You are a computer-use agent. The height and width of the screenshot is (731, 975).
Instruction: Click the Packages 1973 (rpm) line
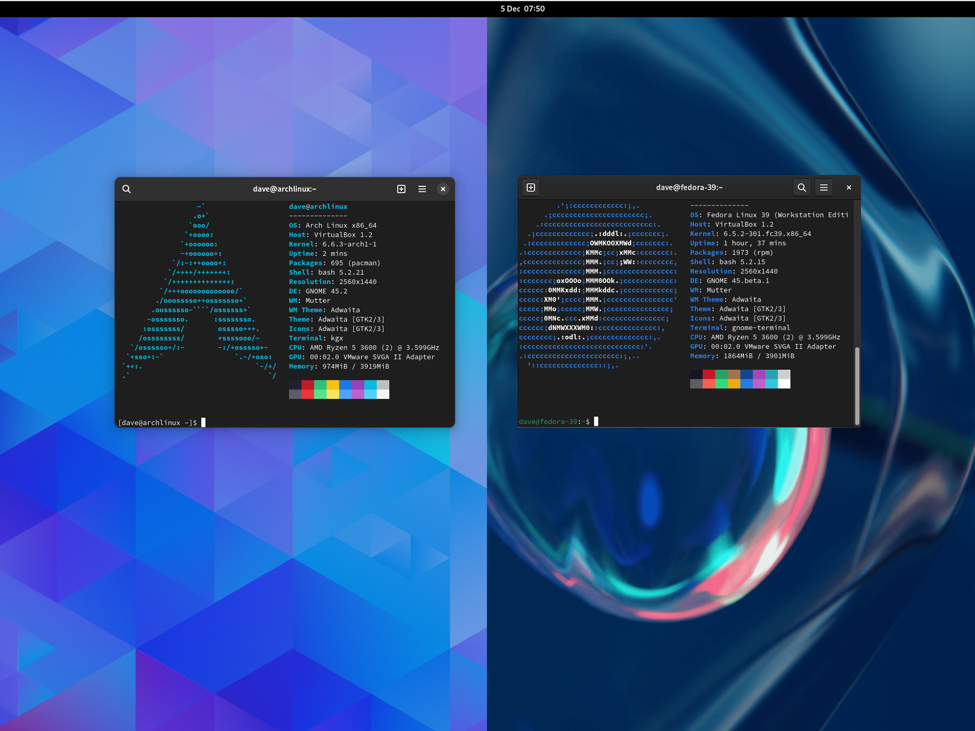click(731, 252)
